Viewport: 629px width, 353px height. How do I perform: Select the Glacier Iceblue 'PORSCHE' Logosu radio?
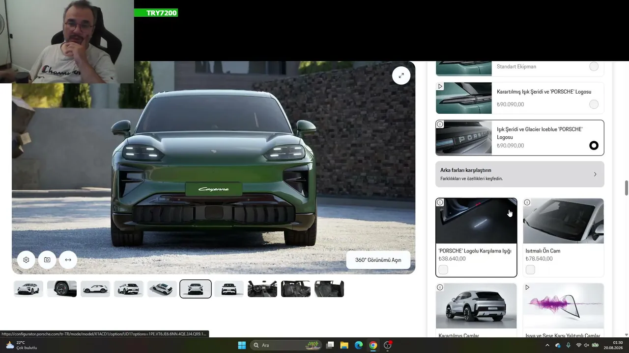coord(594,146)
